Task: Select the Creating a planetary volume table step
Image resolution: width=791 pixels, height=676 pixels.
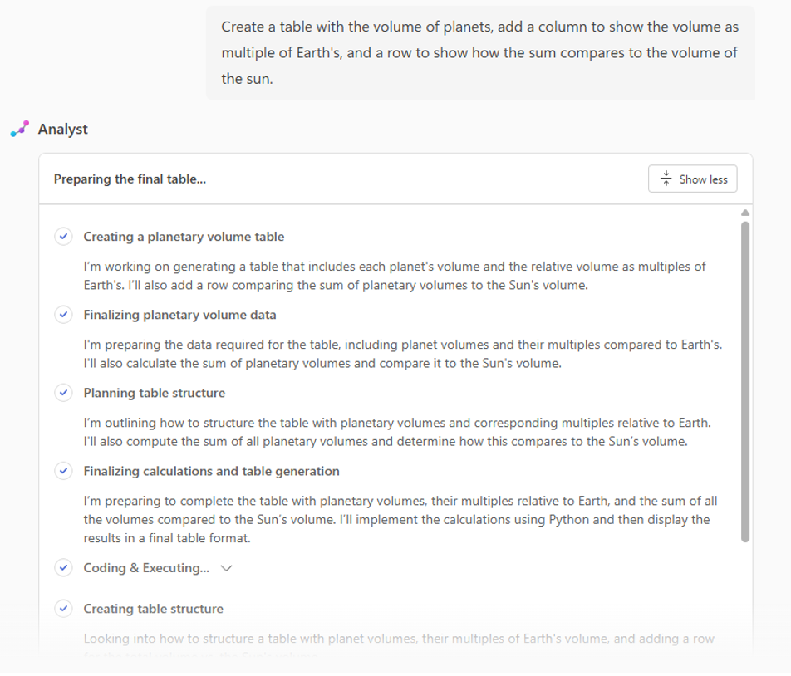Action: tap(184, 237)
